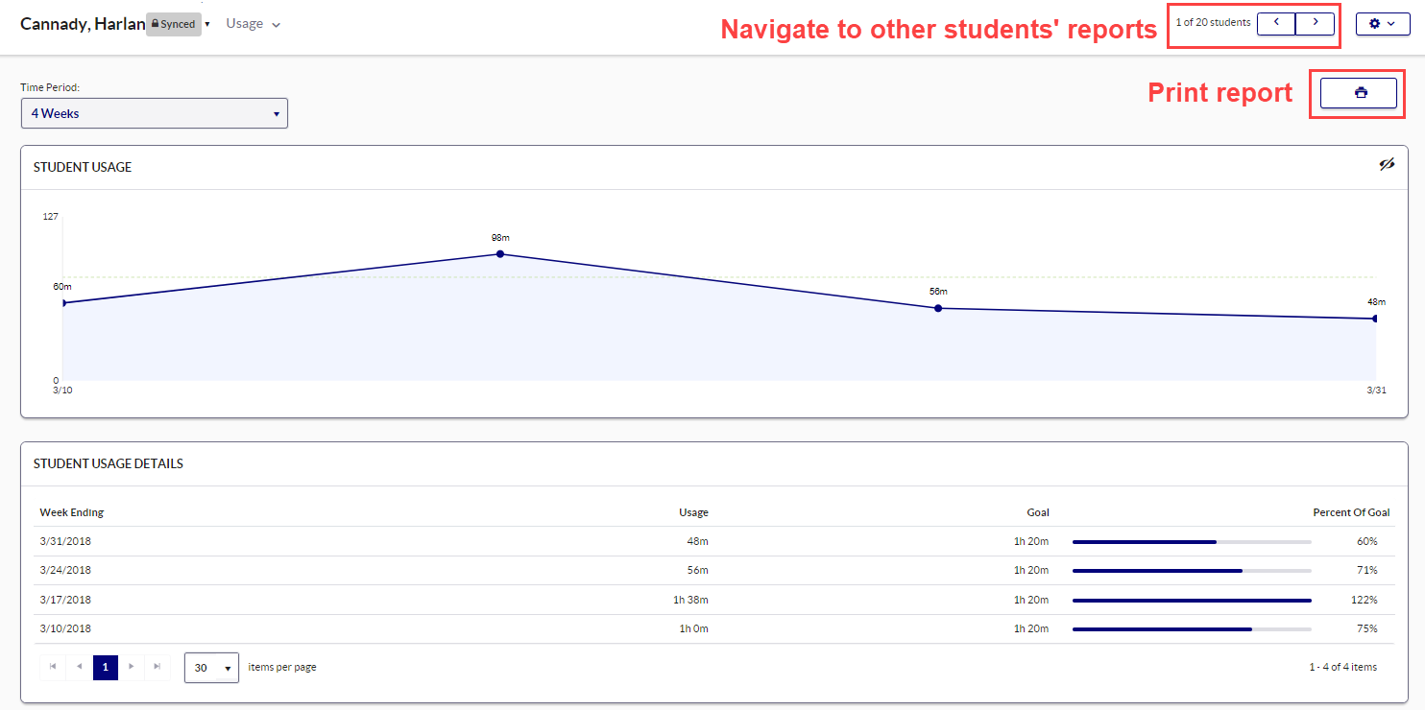
Task: Open the items per page dropdown
Action: click(x=211, y=668)
